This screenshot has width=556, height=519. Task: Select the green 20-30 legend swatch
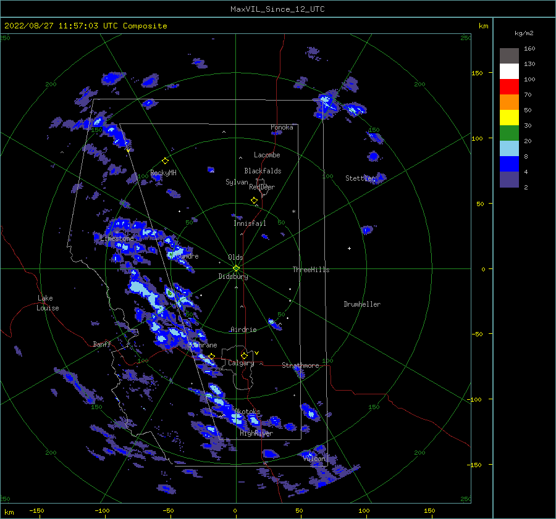tap(509, 133)
